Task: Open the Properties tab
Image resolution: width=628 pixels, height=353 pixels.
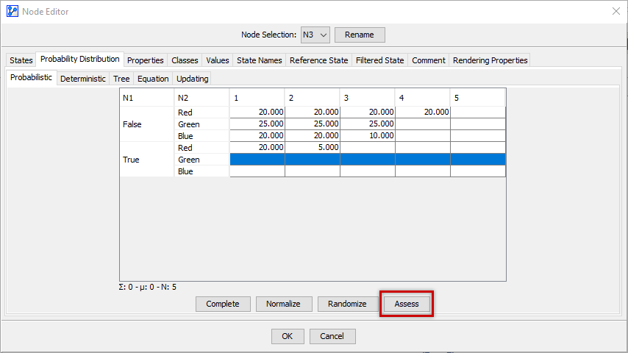Action: (x=145, y=60)
